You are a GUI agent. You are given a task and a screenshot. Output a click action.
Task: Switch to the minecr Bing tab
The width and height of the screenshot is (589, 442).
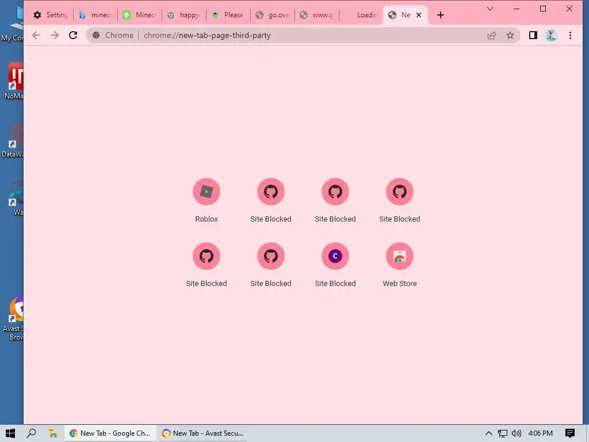[95, 15]
